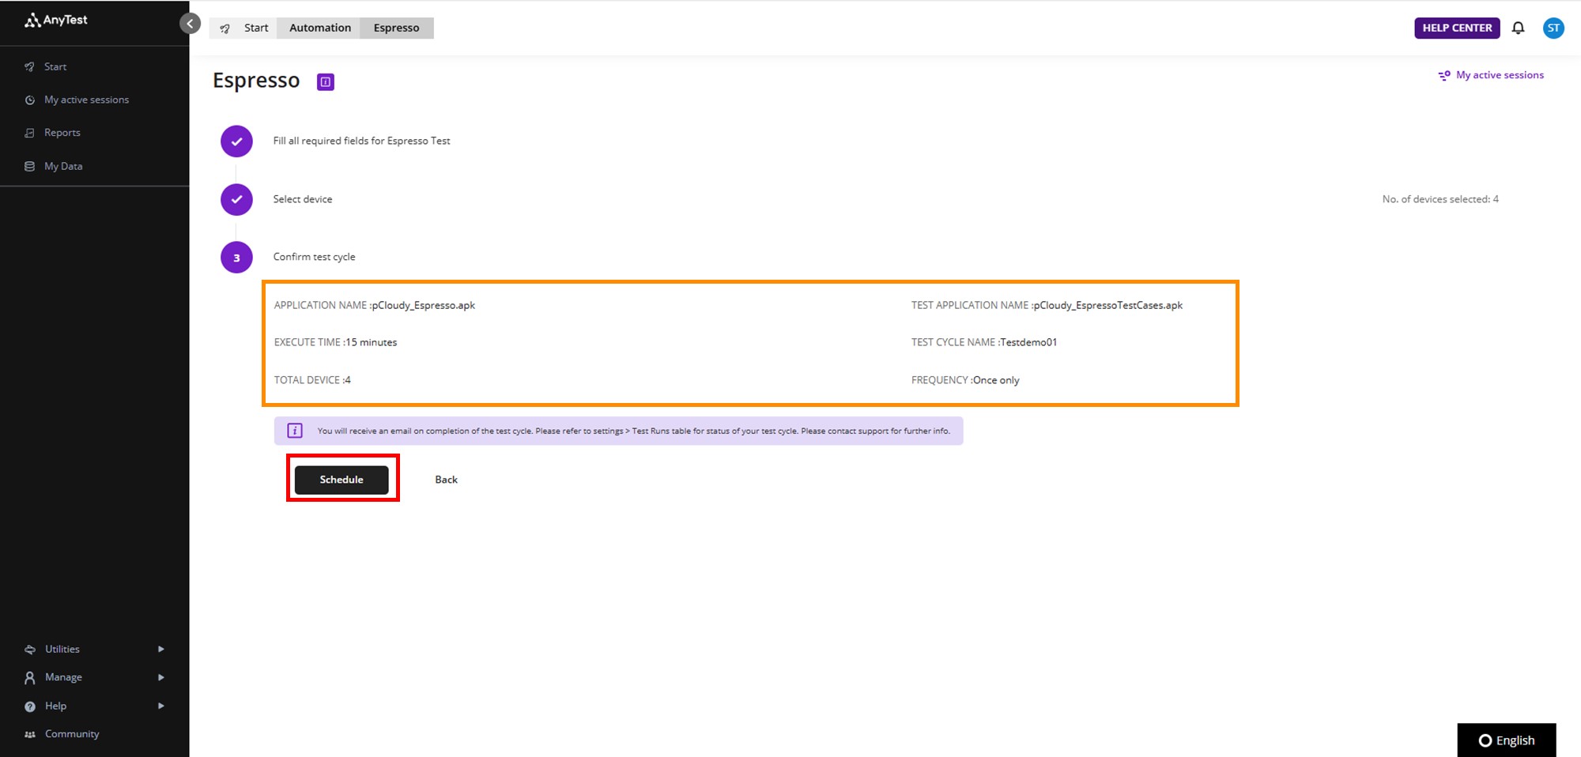The image size is (1581, 757).
Task: Click the application name pCloudy_Espresso.apk
Action: click(424, 305)
